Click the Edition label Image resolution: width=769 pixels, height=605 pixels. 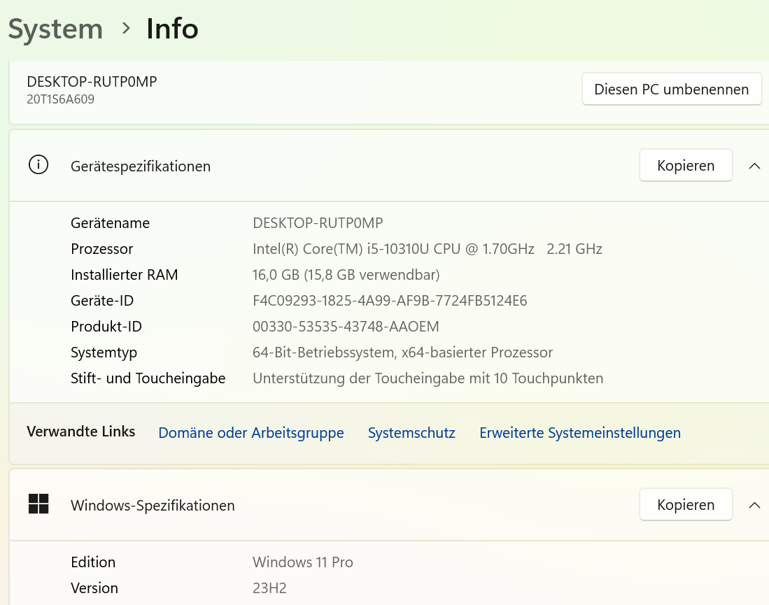click(x=92, y=562)
